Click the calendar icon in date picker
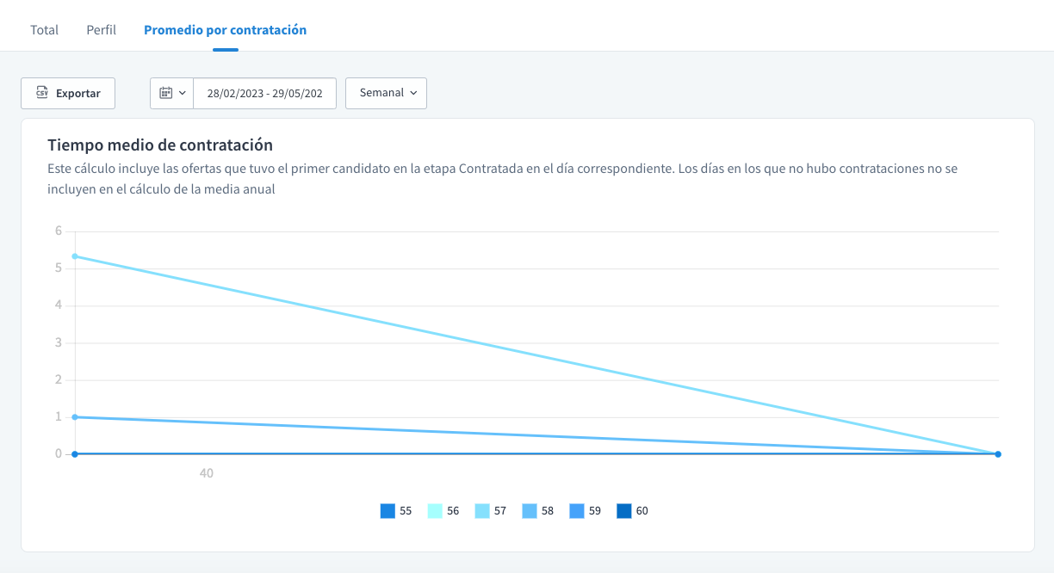Image resolution: width=1054 pixels, height=573 pixels. (166, 93)
